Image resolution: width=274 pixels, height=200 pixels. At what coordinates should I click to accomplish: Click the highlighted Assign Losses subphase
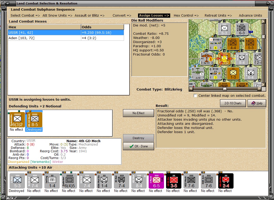click(x=154, y=15)
